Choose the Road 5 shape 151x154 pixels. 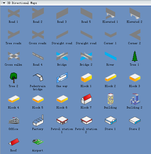coord(86,13)
